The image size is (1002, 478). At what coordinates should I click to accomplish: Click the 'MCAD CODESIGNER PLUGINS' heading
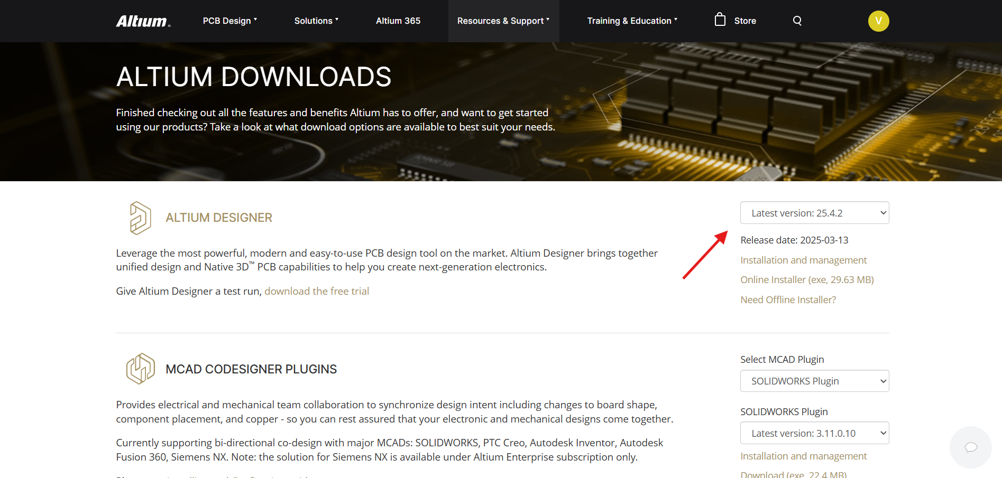[x=251, y=369]
